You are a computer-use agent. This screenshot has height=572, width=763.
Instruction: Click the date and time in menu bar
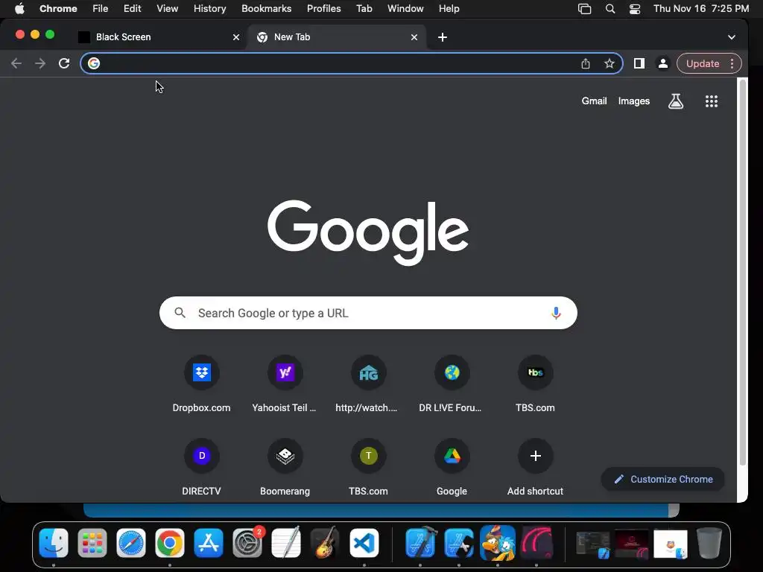coord(700,9)
